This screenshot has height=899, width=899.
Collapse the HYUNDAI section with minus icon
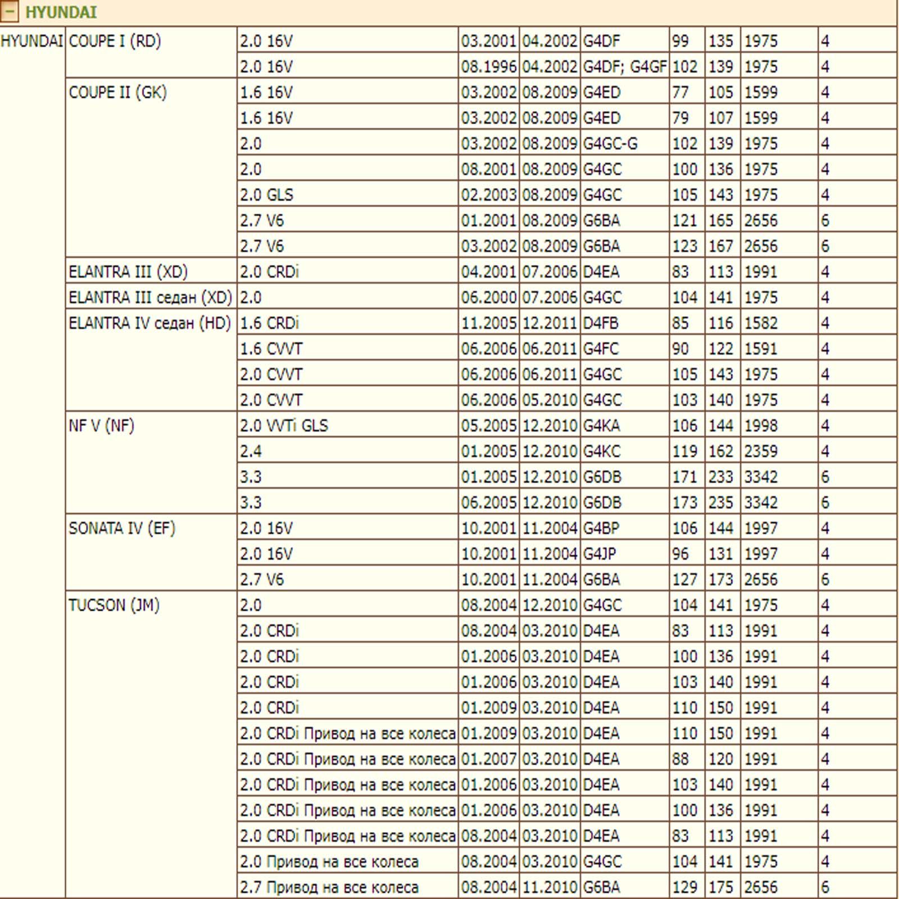10,12
